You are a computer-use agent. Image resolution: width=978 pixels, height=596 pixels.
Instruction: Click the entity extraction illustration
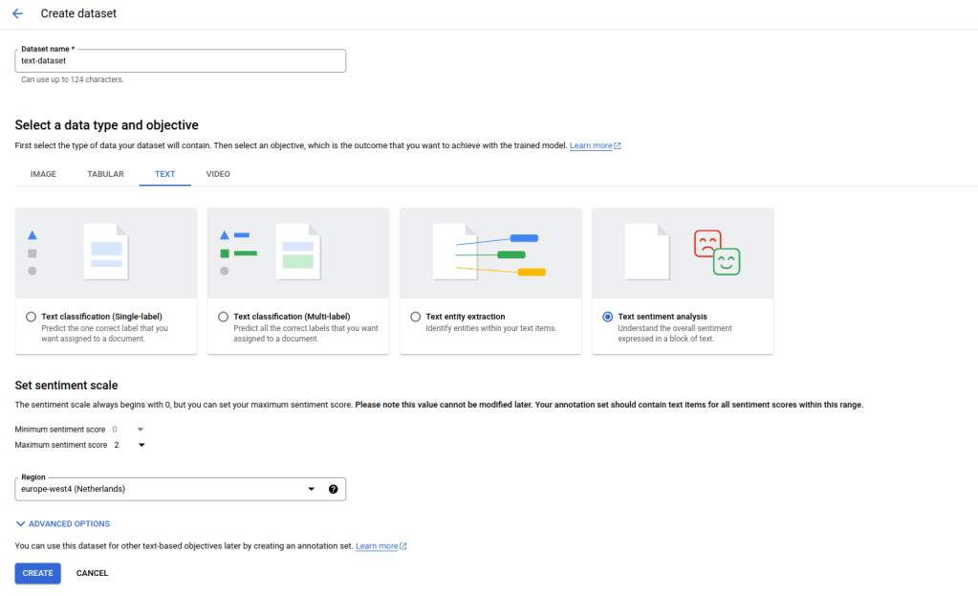490,253
